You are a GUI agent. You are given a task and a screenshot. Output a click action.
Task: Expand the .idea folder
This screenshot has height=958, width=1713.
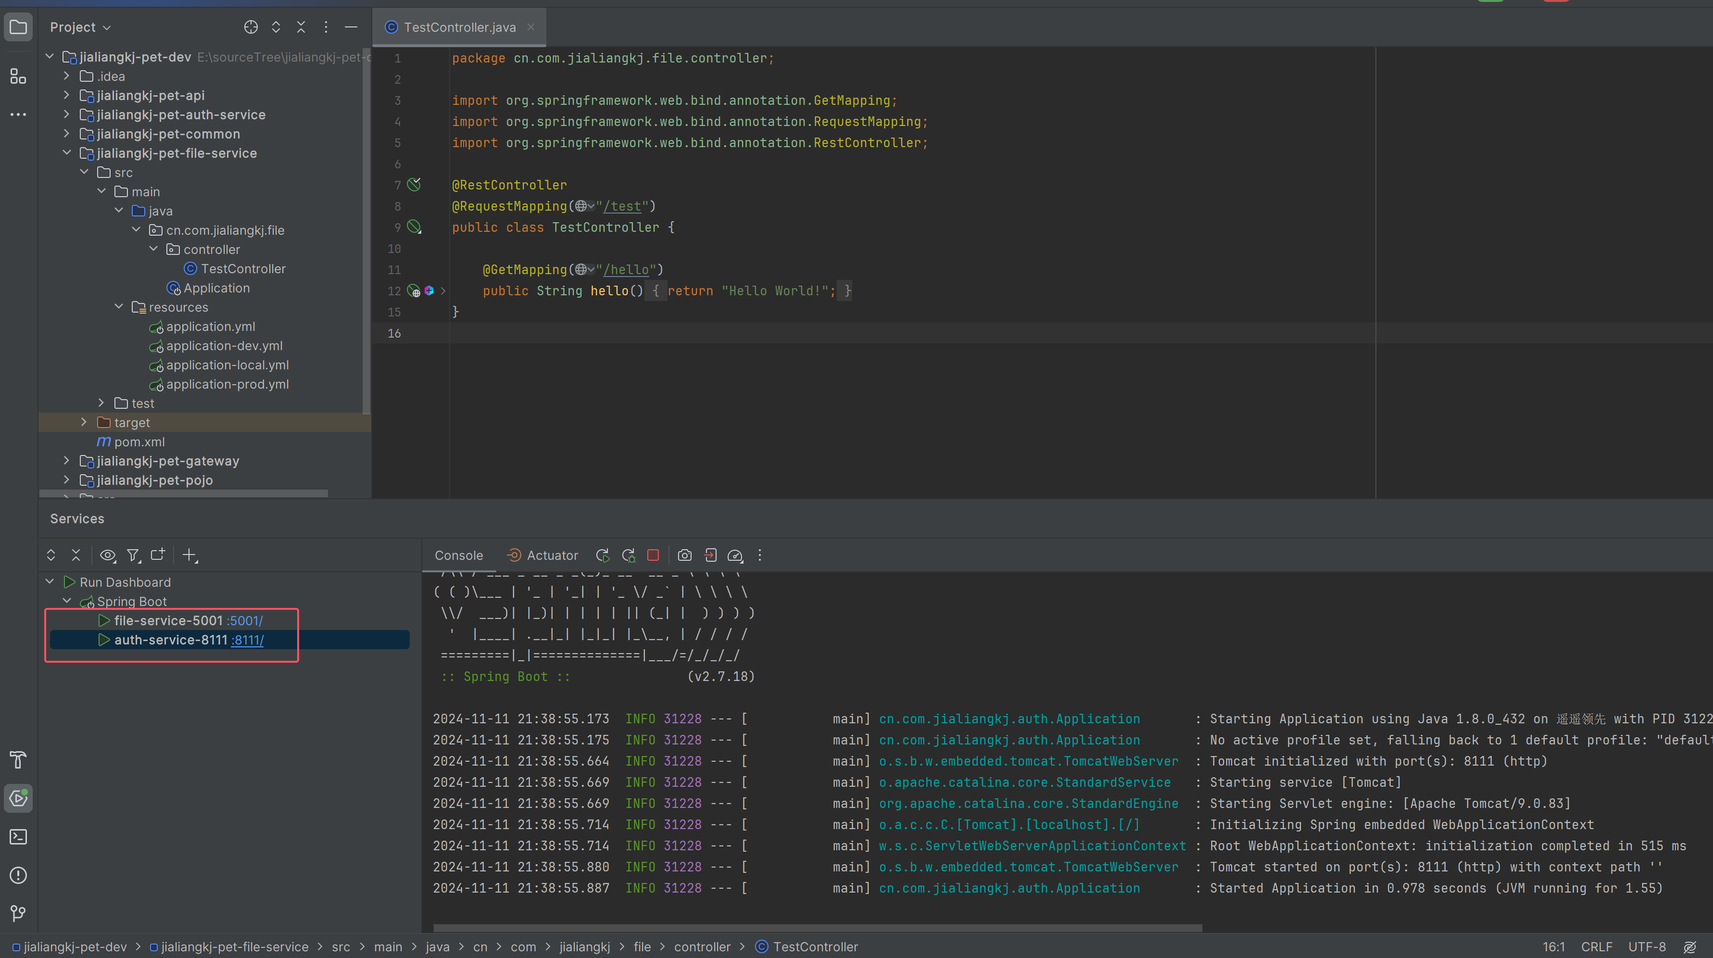[x=67, y=76]
